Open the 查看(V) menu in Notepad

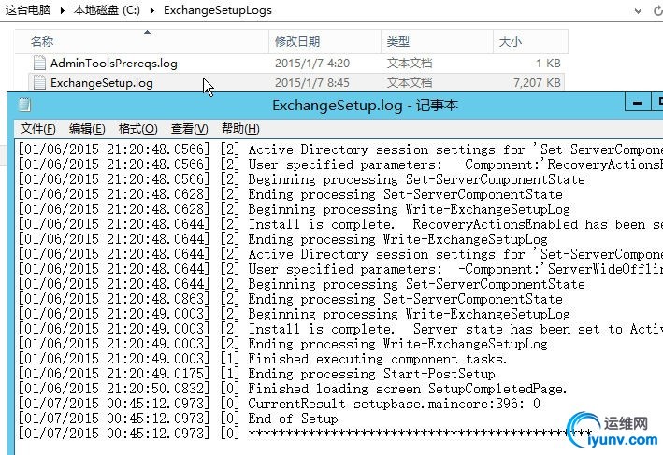(x=190, y=129)
